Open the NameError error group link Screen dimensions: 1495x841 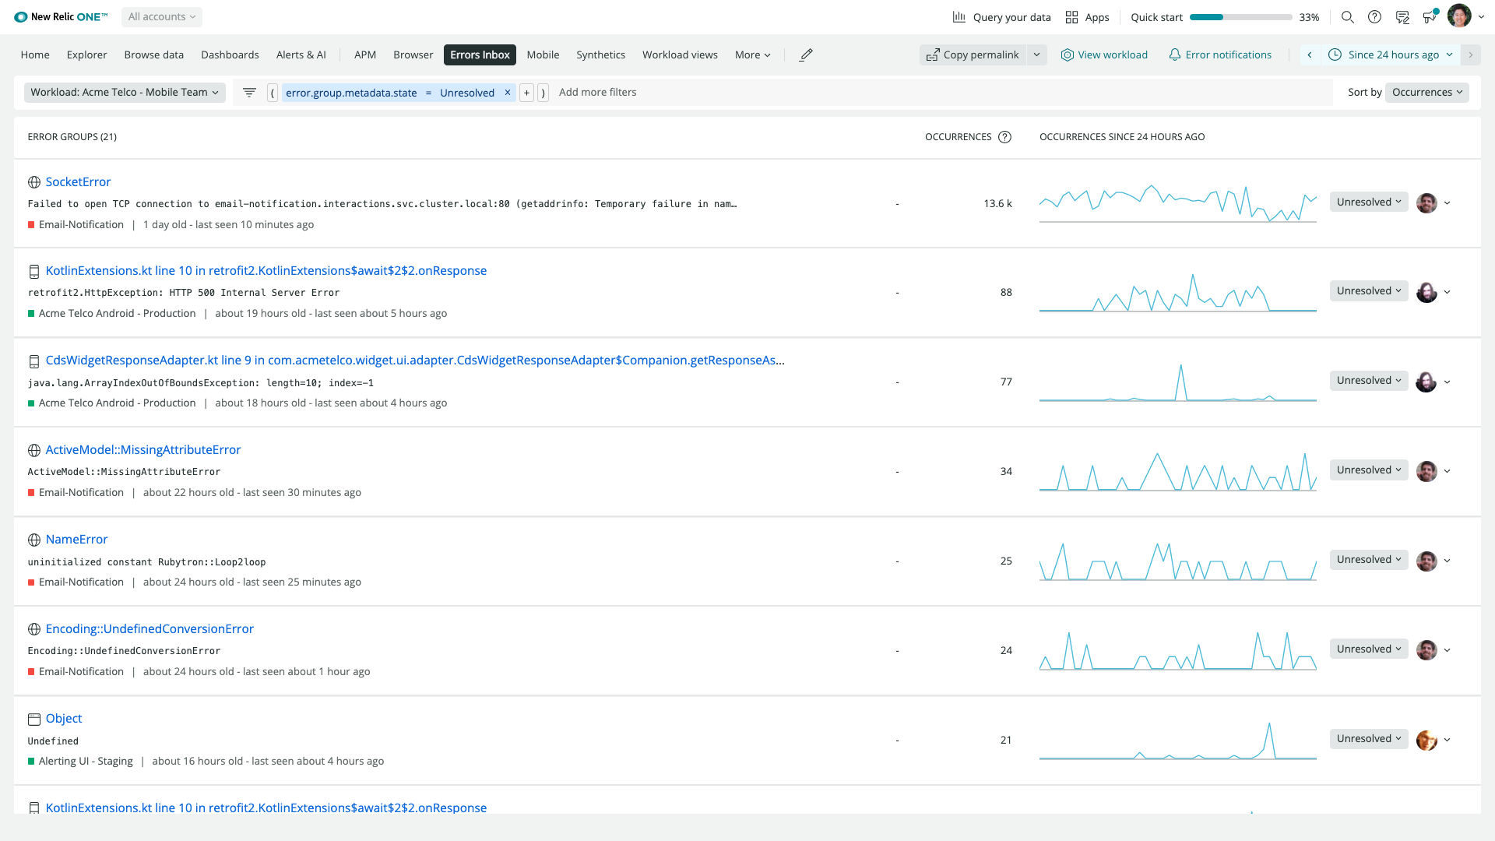76,539
